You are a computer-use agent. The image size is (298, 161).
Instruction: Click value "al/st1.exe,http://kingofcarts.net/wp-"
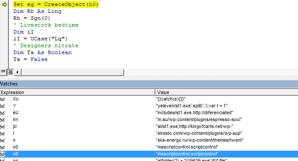tap(195, 126)
